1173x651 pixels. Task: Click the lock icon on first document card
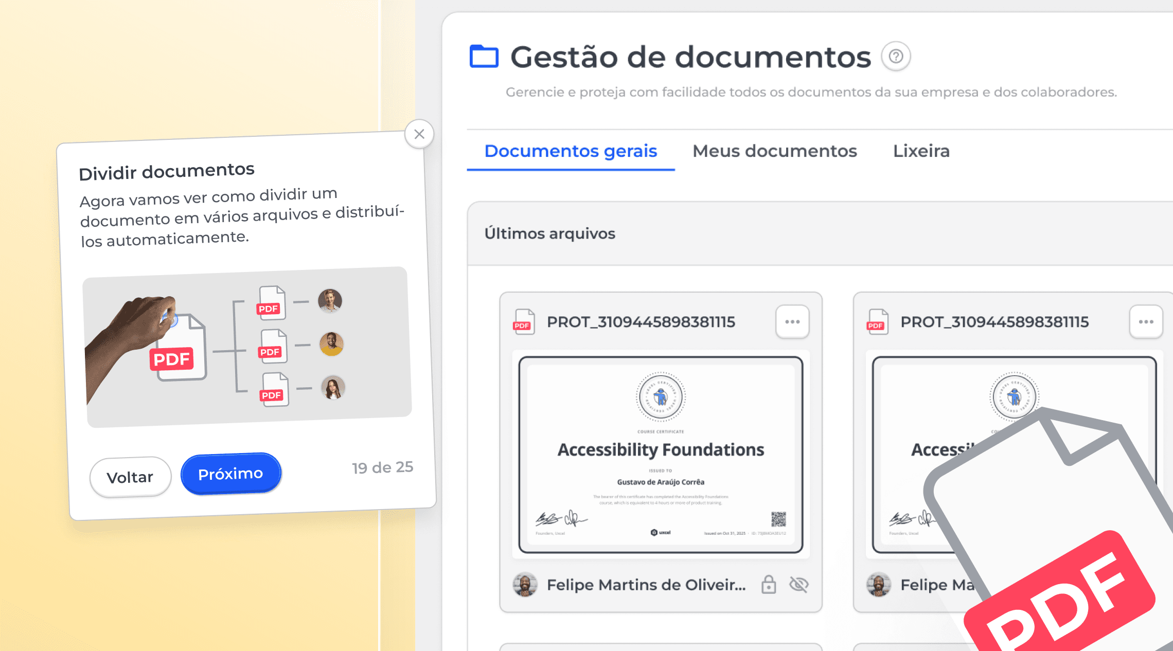769,585
